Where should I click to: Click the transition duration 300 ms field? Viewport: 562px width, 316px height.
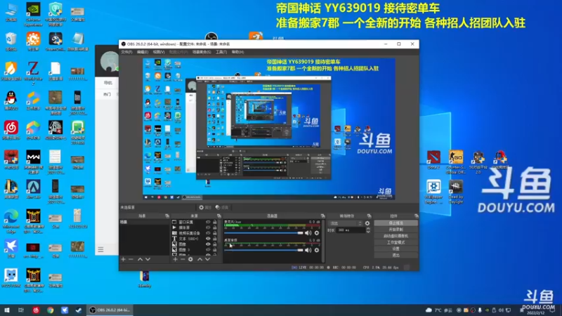pyautogui.click(x=350, y=230)
